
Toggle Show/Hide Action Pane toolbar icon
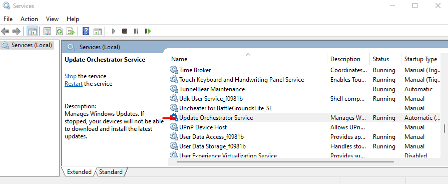coord(98,31)
